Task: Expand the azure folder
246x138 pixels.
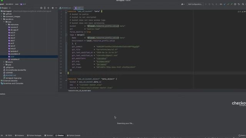Action: tap(4, 62)
